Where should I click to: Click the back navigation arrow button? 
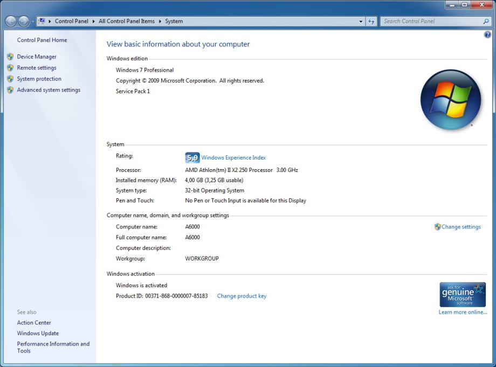(11, 22)
